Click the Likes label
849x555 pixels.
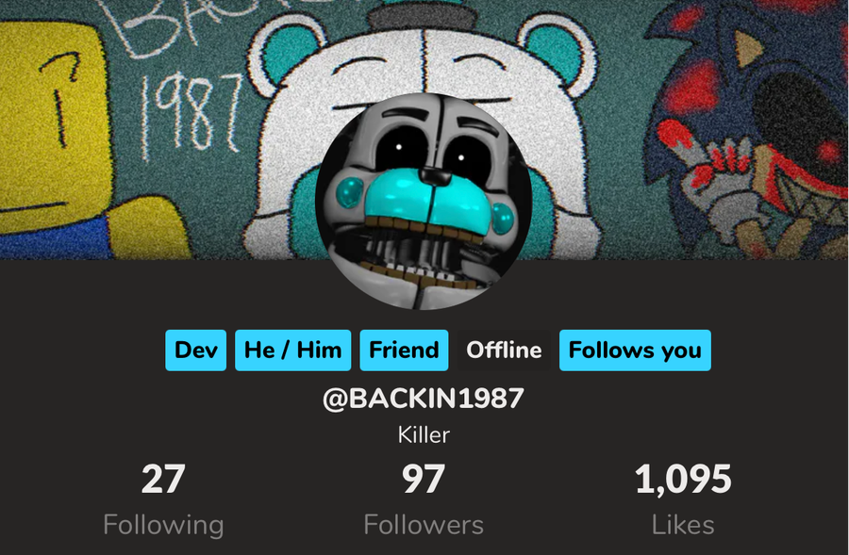[683, 525]
